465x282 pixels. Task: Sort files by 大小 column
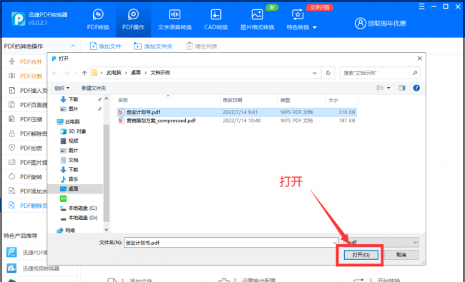333,100
